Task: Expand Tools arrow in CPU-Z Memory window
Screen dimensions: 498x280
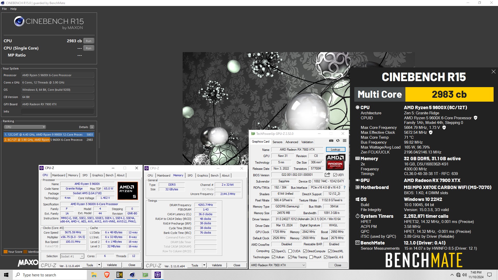Action: (204, 265)
